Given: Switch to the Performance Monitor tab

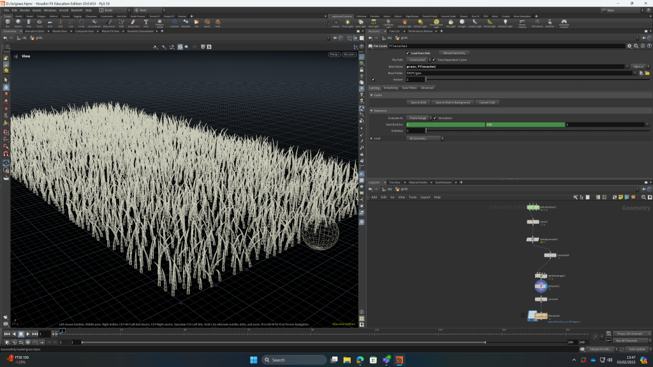Looking at the screenshot, I should (420, 31).
